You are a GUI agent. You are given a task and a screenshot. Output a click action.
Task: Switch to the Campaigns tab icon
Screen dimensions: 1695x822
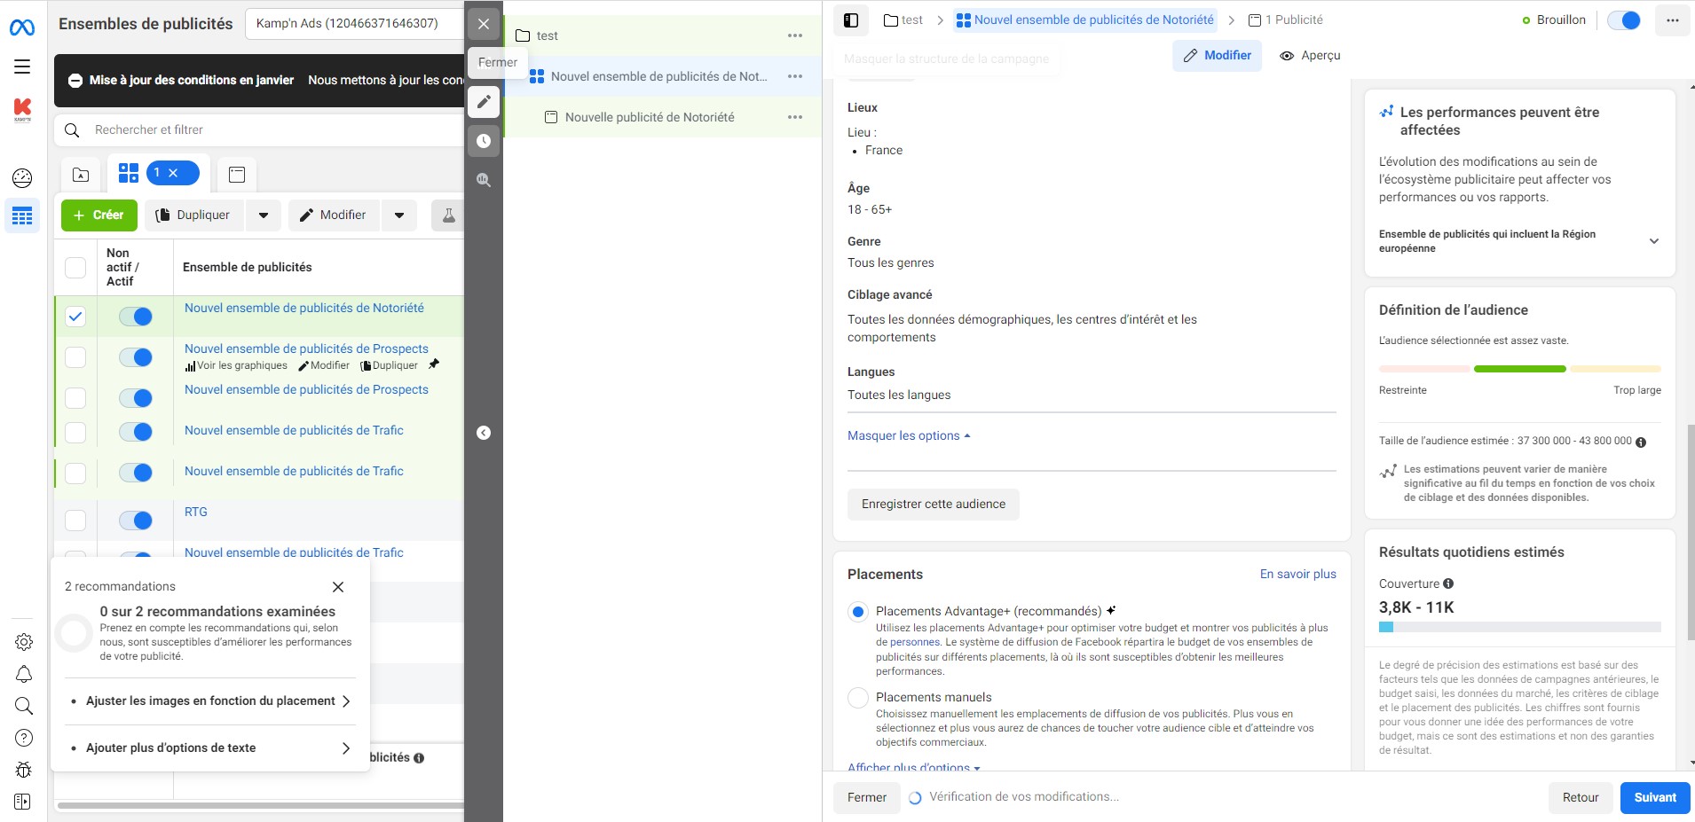point(81,175)
